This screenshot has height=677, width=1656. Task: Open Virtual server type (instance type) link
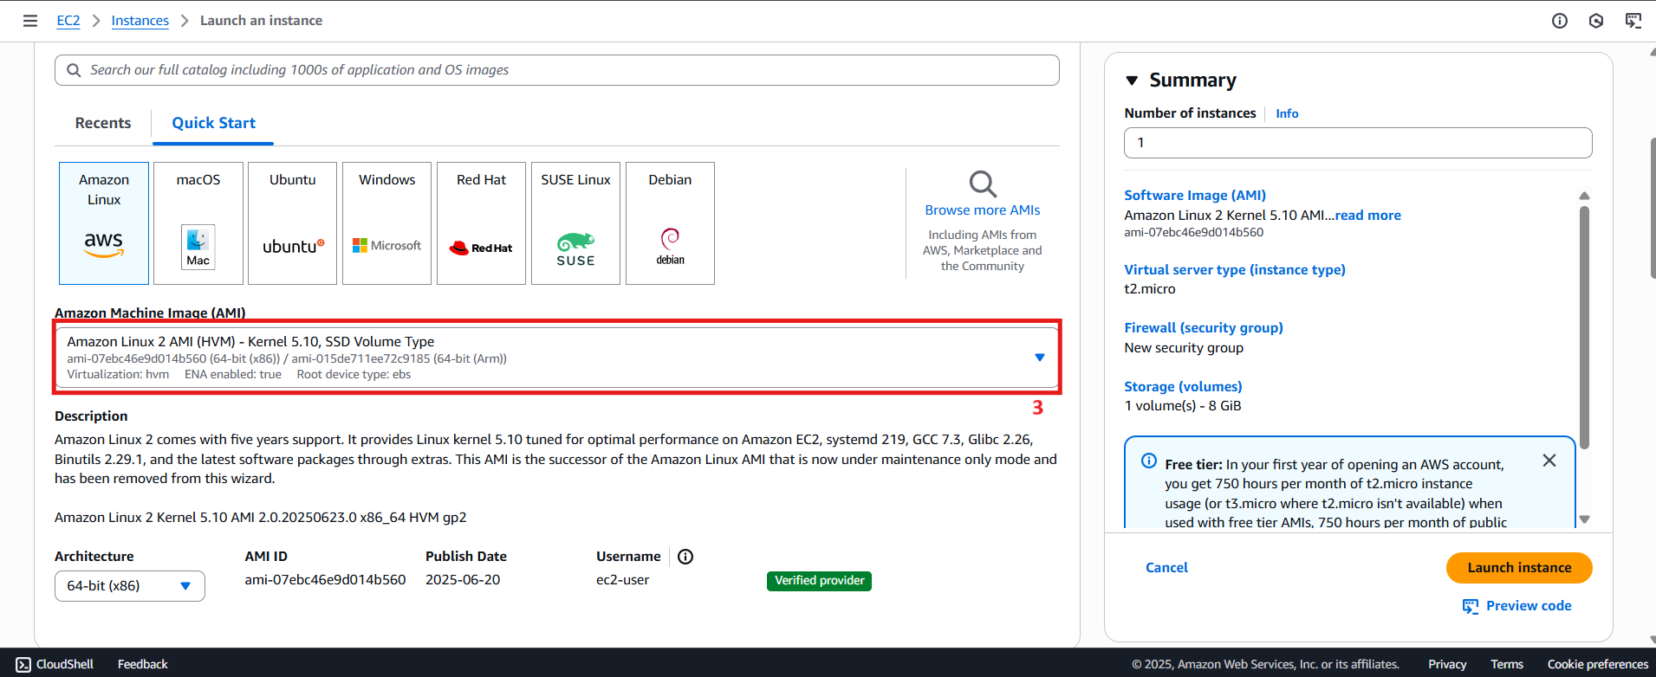point(1235,270)
